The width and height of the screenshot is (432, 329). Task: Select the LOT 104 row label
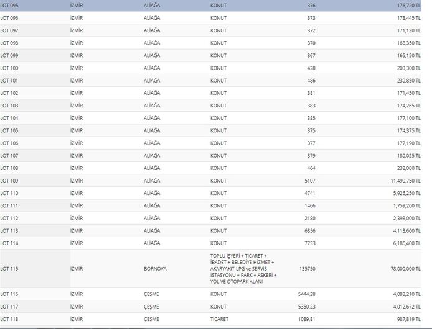click(9, 118)
